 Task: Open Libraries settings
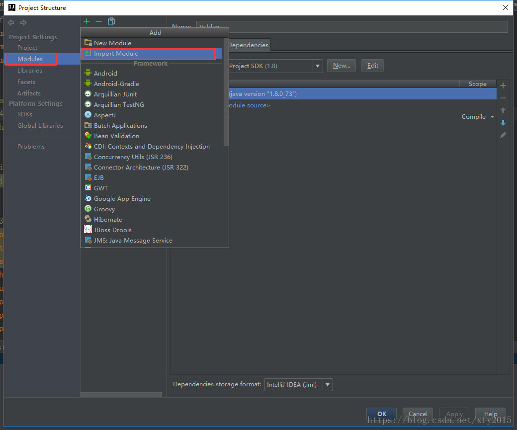point(30,70)
